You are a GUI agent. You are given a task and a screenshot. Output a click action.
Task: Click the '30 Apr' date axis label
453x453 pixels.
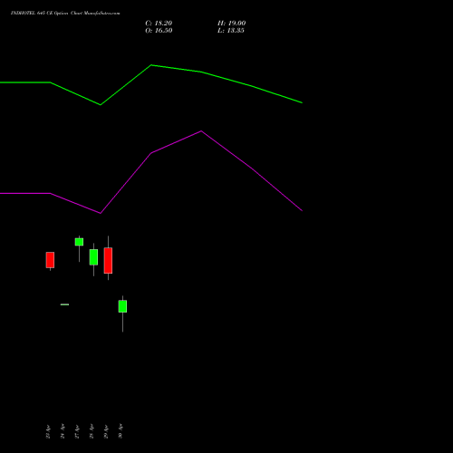[x=120, y=431]
